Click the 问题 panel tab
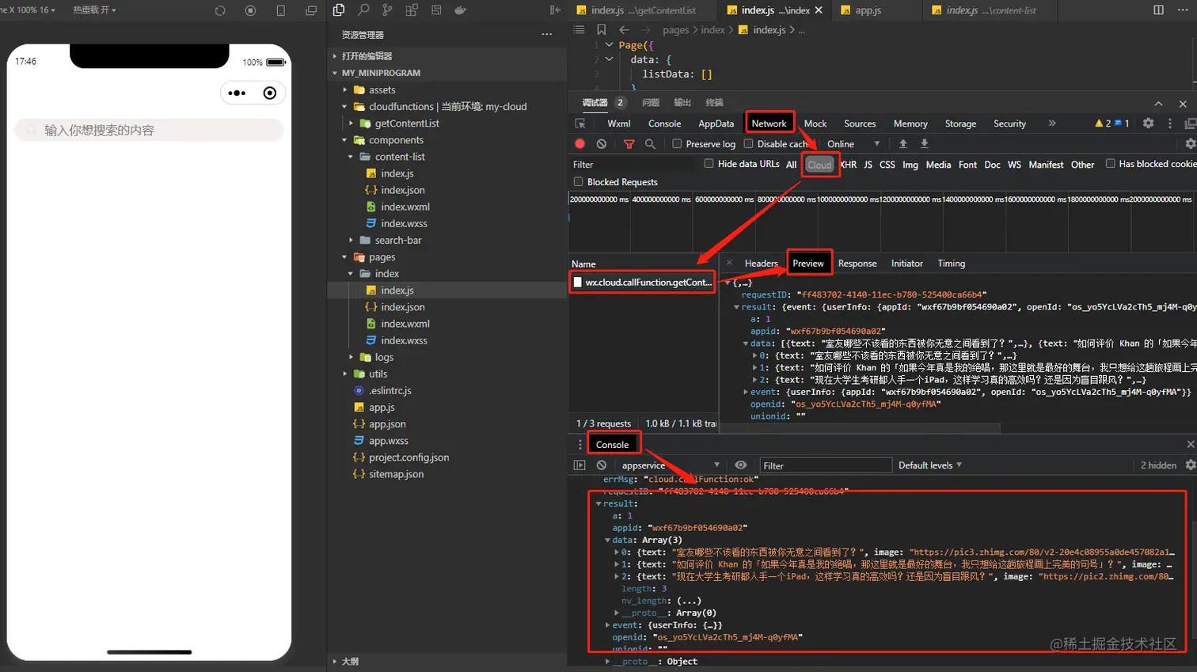Image resolution: width=1197 pixels, height=672 pixels. (x=651, y=103)
